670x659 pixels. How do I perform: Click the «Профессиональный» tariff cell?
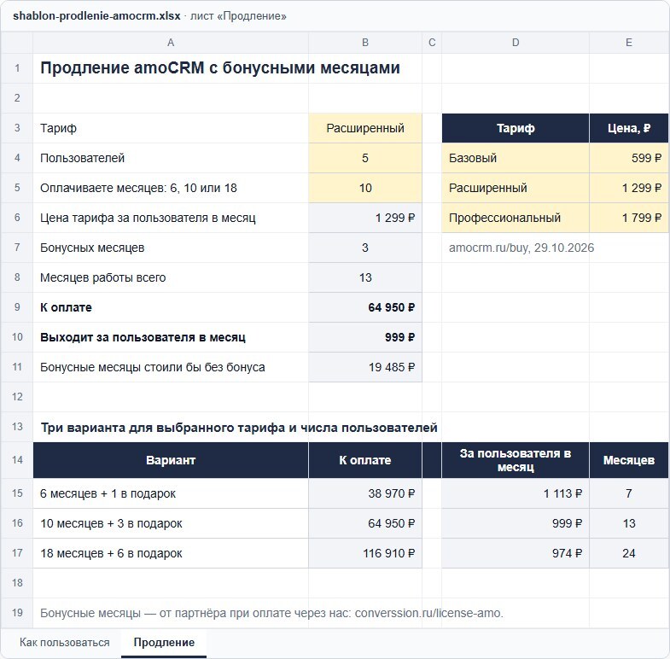516,218
